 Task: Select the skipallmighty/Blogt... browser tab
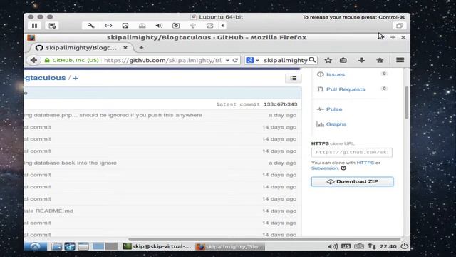point(81,48)
